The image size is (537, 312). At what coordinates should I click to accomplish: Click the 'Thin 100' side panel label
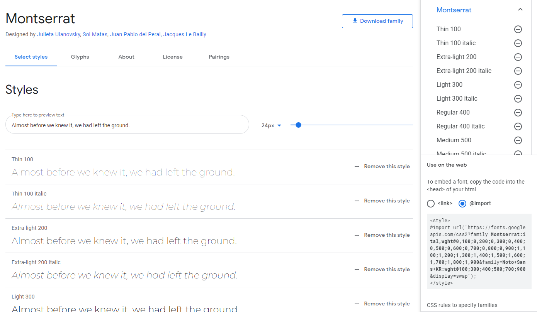click(449, 29)
